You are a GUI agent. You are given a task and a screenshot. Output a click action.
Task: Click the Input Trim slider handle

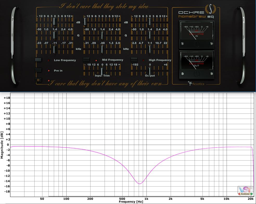tap(102, 72)
